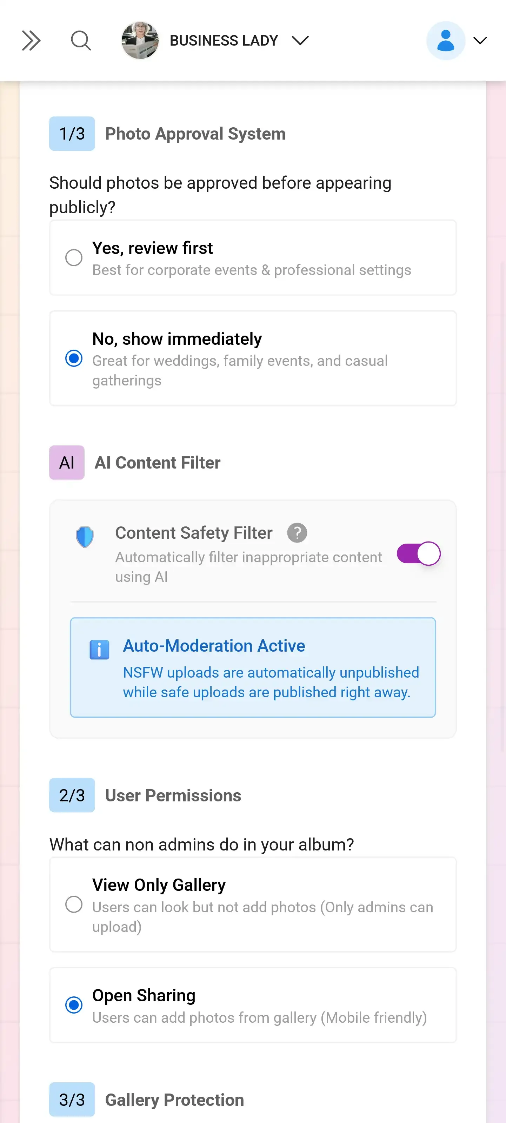Click the shield icon beside Content Safety Filter
This screenshot has height=1123, width=506.
coord(86,537)
